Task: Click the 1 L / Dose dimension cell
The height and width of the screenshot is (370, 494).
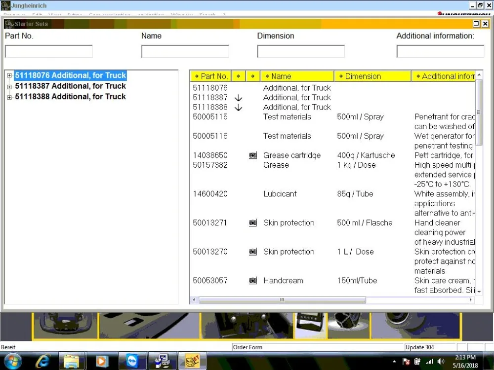Action: pos(355,252)
